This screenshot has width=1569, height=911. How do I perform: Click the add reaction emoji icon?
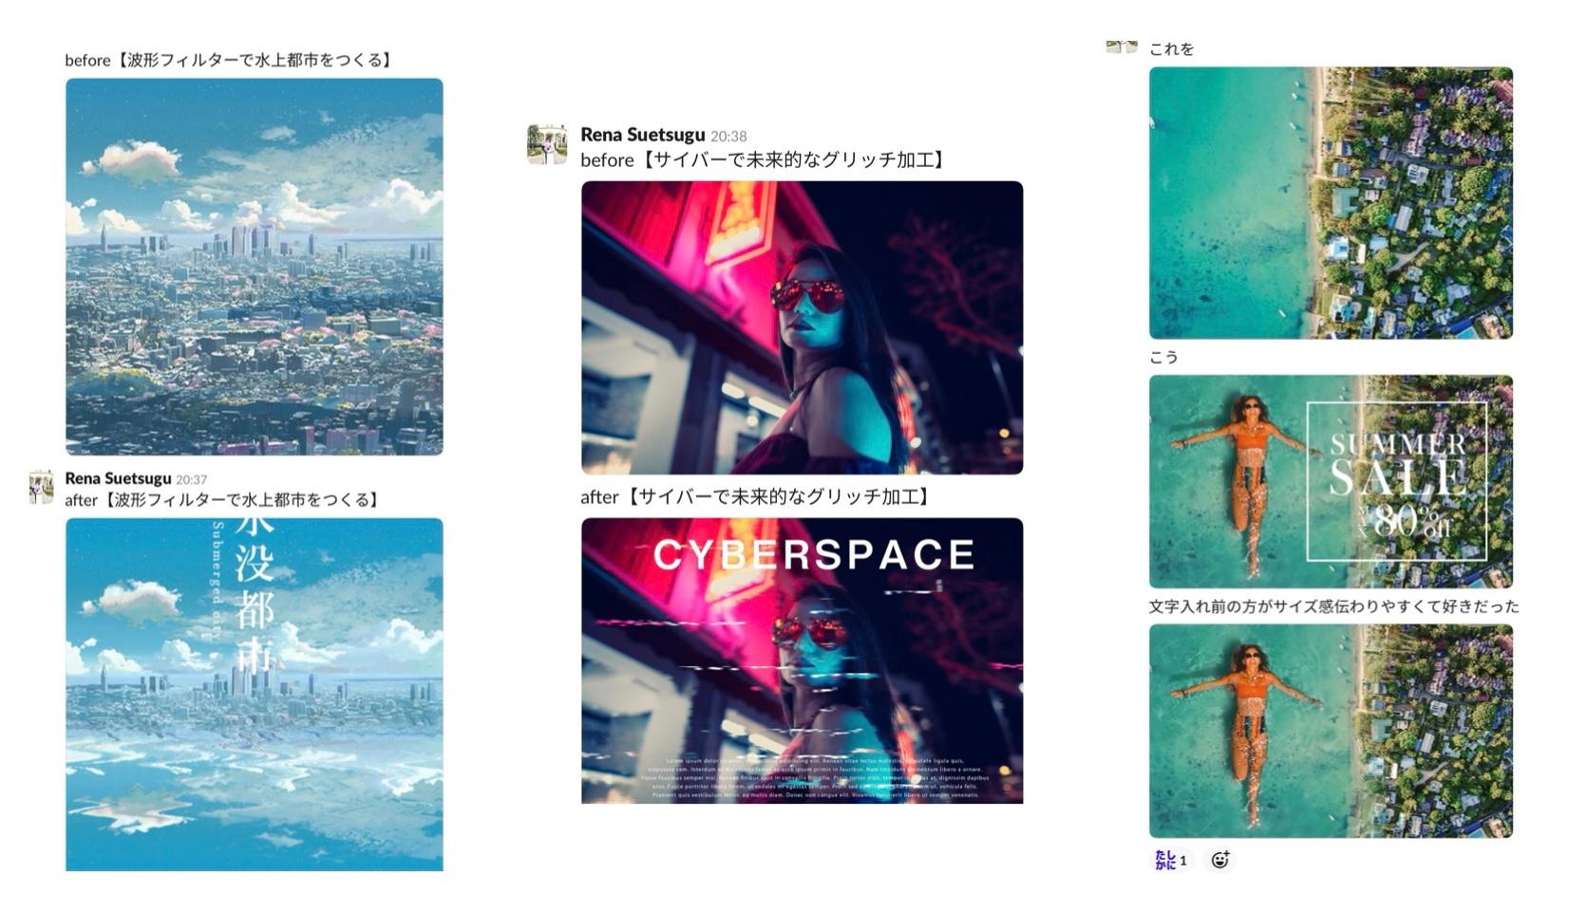coord(1220,860)
